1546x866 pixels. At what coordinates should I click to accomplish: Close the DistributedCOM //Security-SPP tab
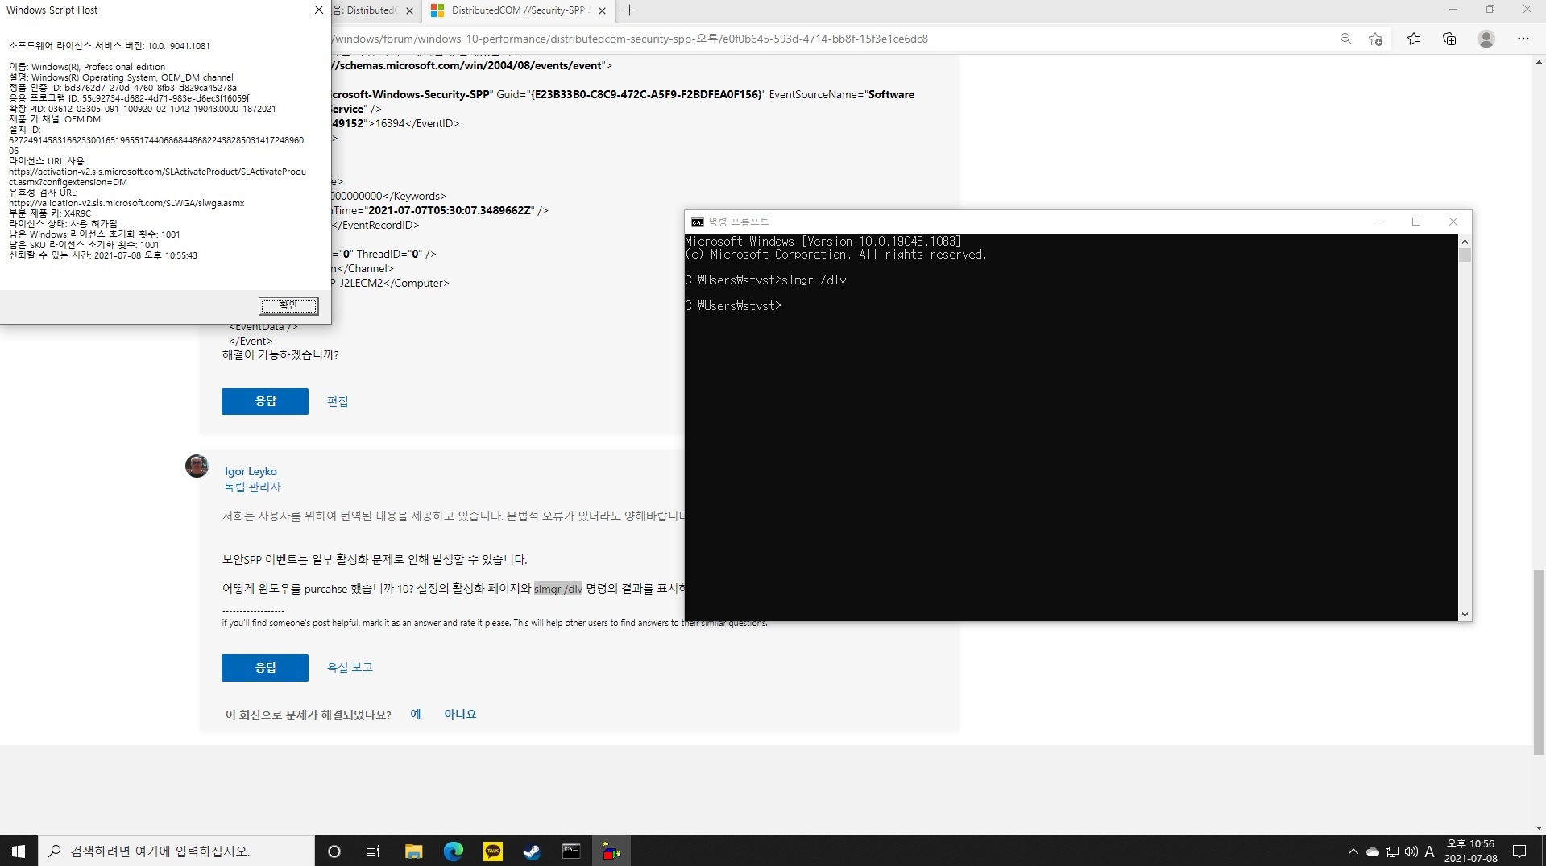pos(602,10)
